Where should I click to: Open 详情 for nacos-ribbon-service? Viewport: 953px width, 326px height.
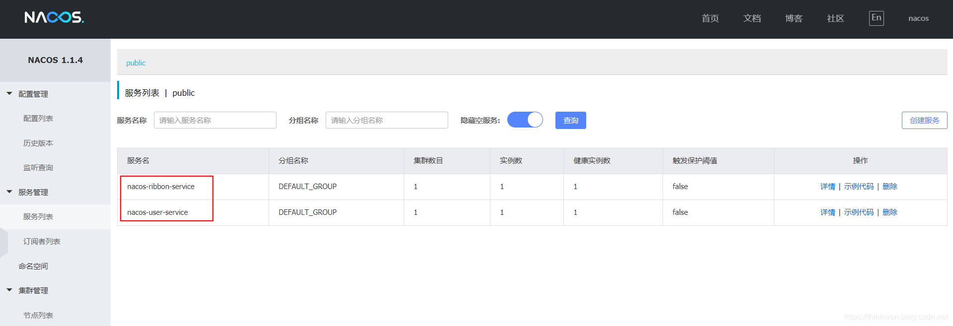coord(827,187)
